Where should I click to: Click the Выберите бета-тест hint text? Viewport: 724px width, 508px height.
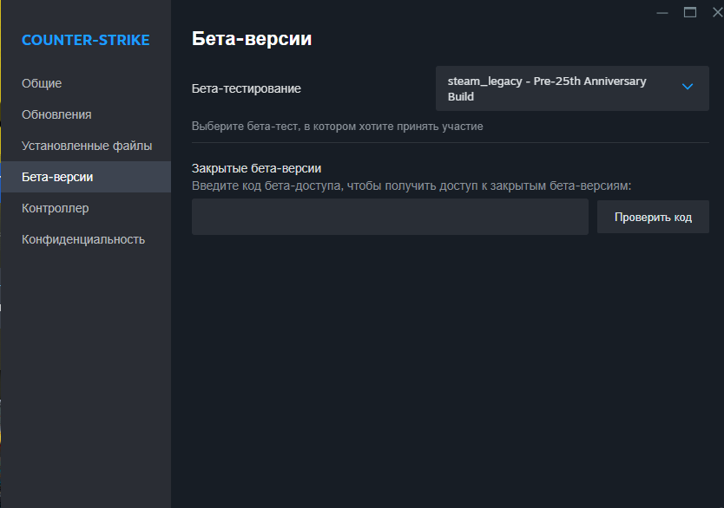(x=337, y=127)
